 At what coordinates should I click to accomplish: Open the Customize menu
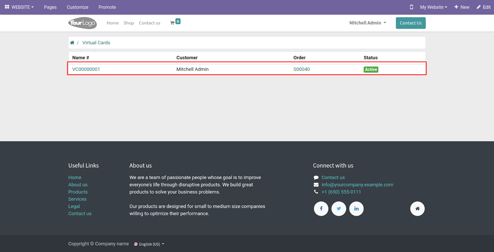pos(77,7)
